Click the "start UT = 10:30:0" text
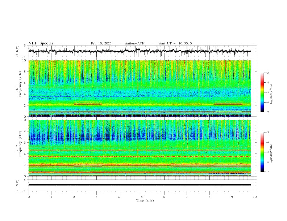The image size is (287, 221). (175, 43)
